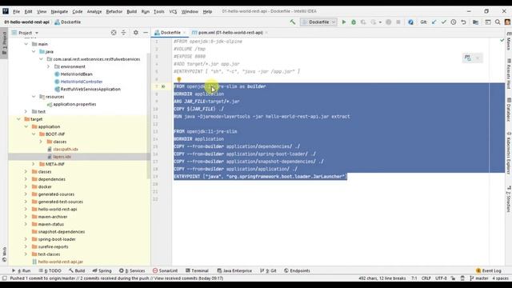Open the Web tool window on left strip
The width and height of the screenshot is (512, 288).
click(x=4, y=254)
